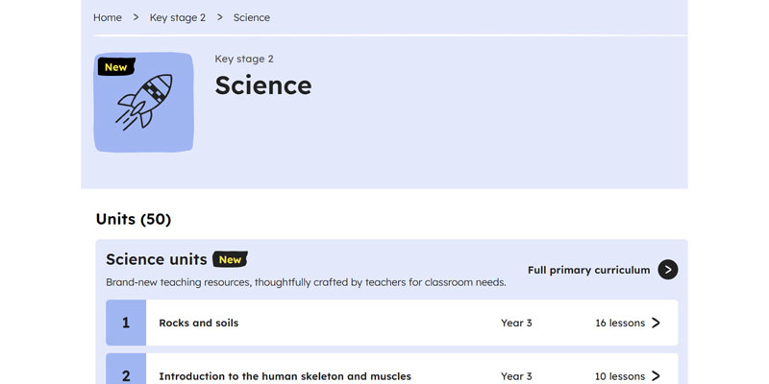Click the 16 lessons label

(x=620, y=323)
